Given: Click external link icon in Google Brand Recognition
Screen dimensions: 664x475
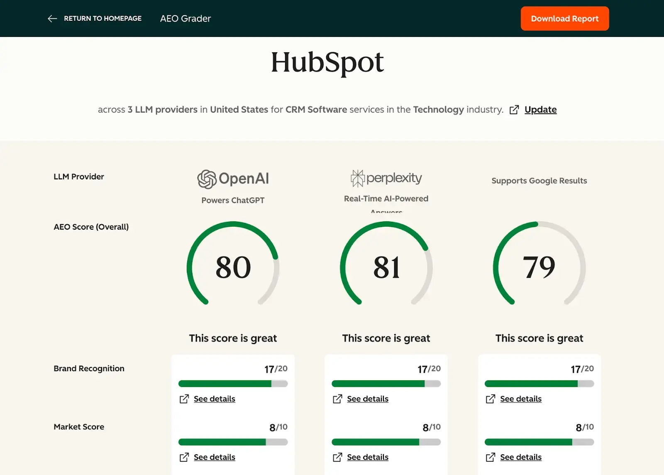Looking at the screenshot, I should [x=491, y=399].
